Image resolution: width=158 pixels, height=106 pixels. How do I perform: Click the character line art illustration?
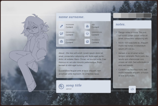point(29,53)
